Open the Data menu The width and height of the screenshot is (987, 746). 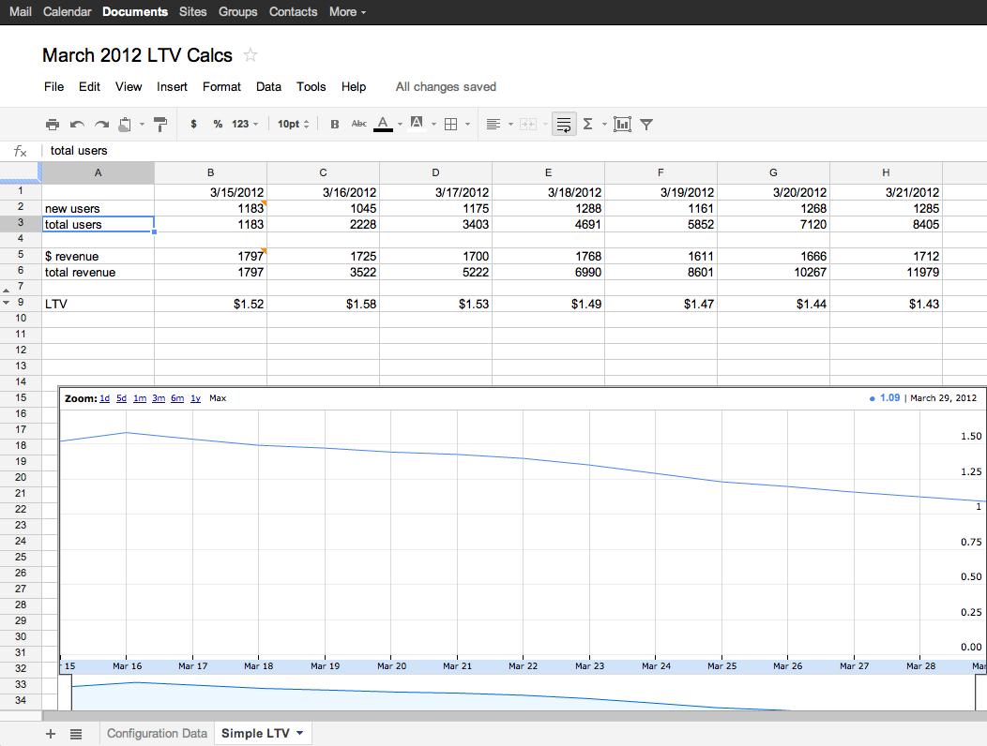click(x=268, y=87)
